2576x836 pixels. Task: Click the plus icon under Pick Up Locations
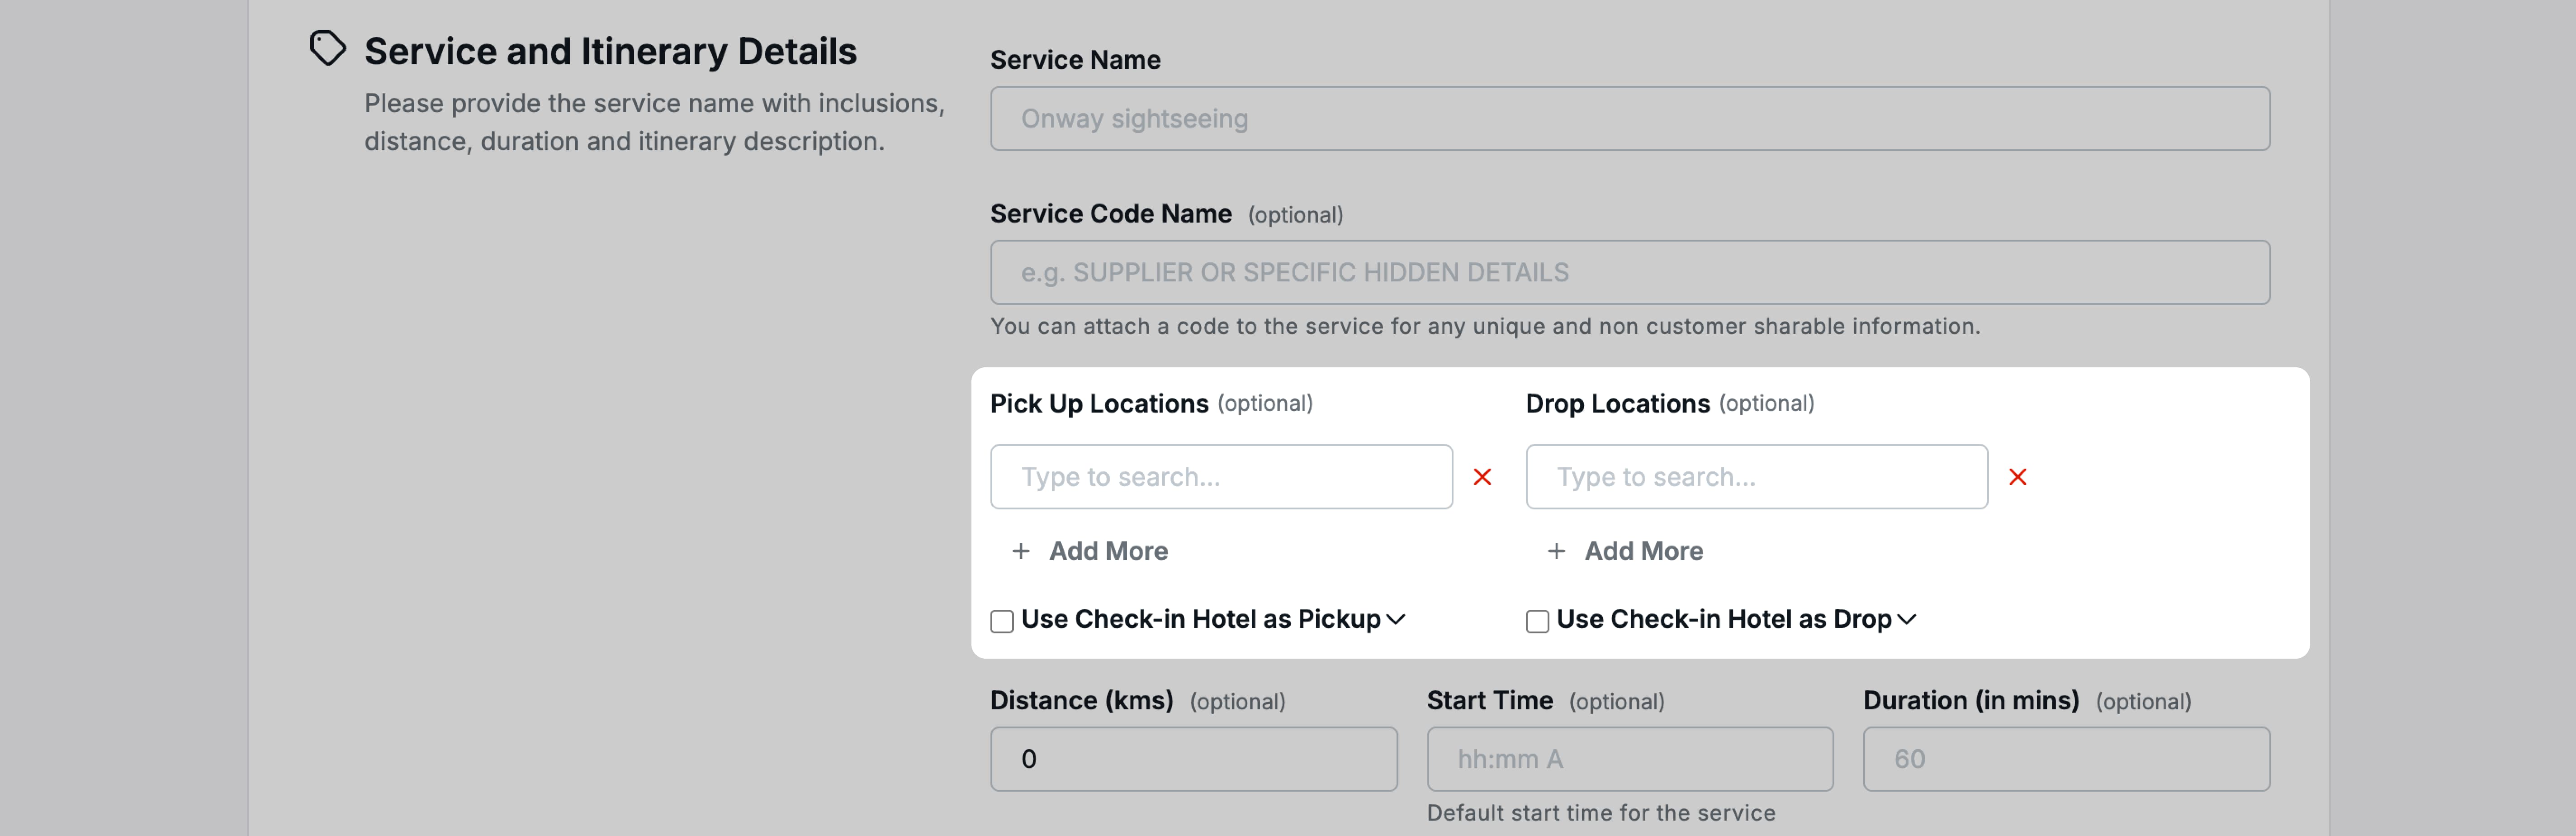tap(1020, 551)
